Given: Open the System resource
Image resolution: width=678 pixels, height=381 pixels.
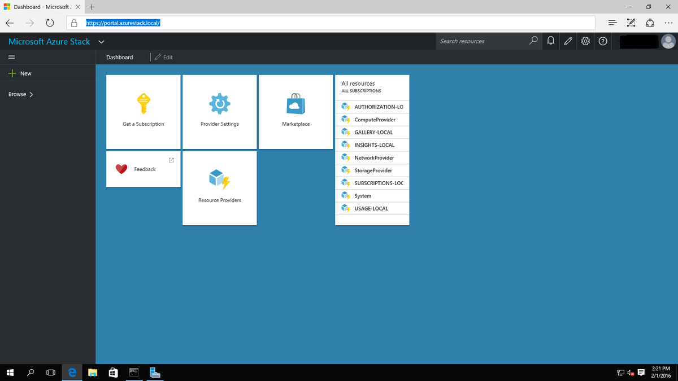Looking at the screenshot, I should (x=372, y=196).
